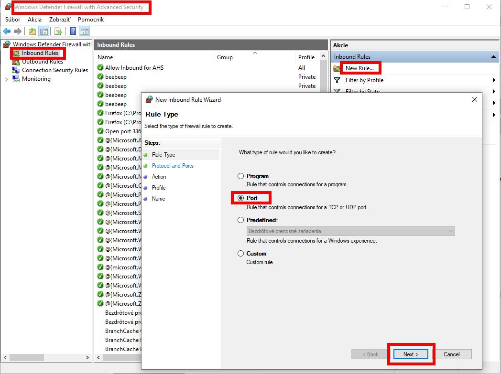Click the Back navigation arrow icon

7,31
